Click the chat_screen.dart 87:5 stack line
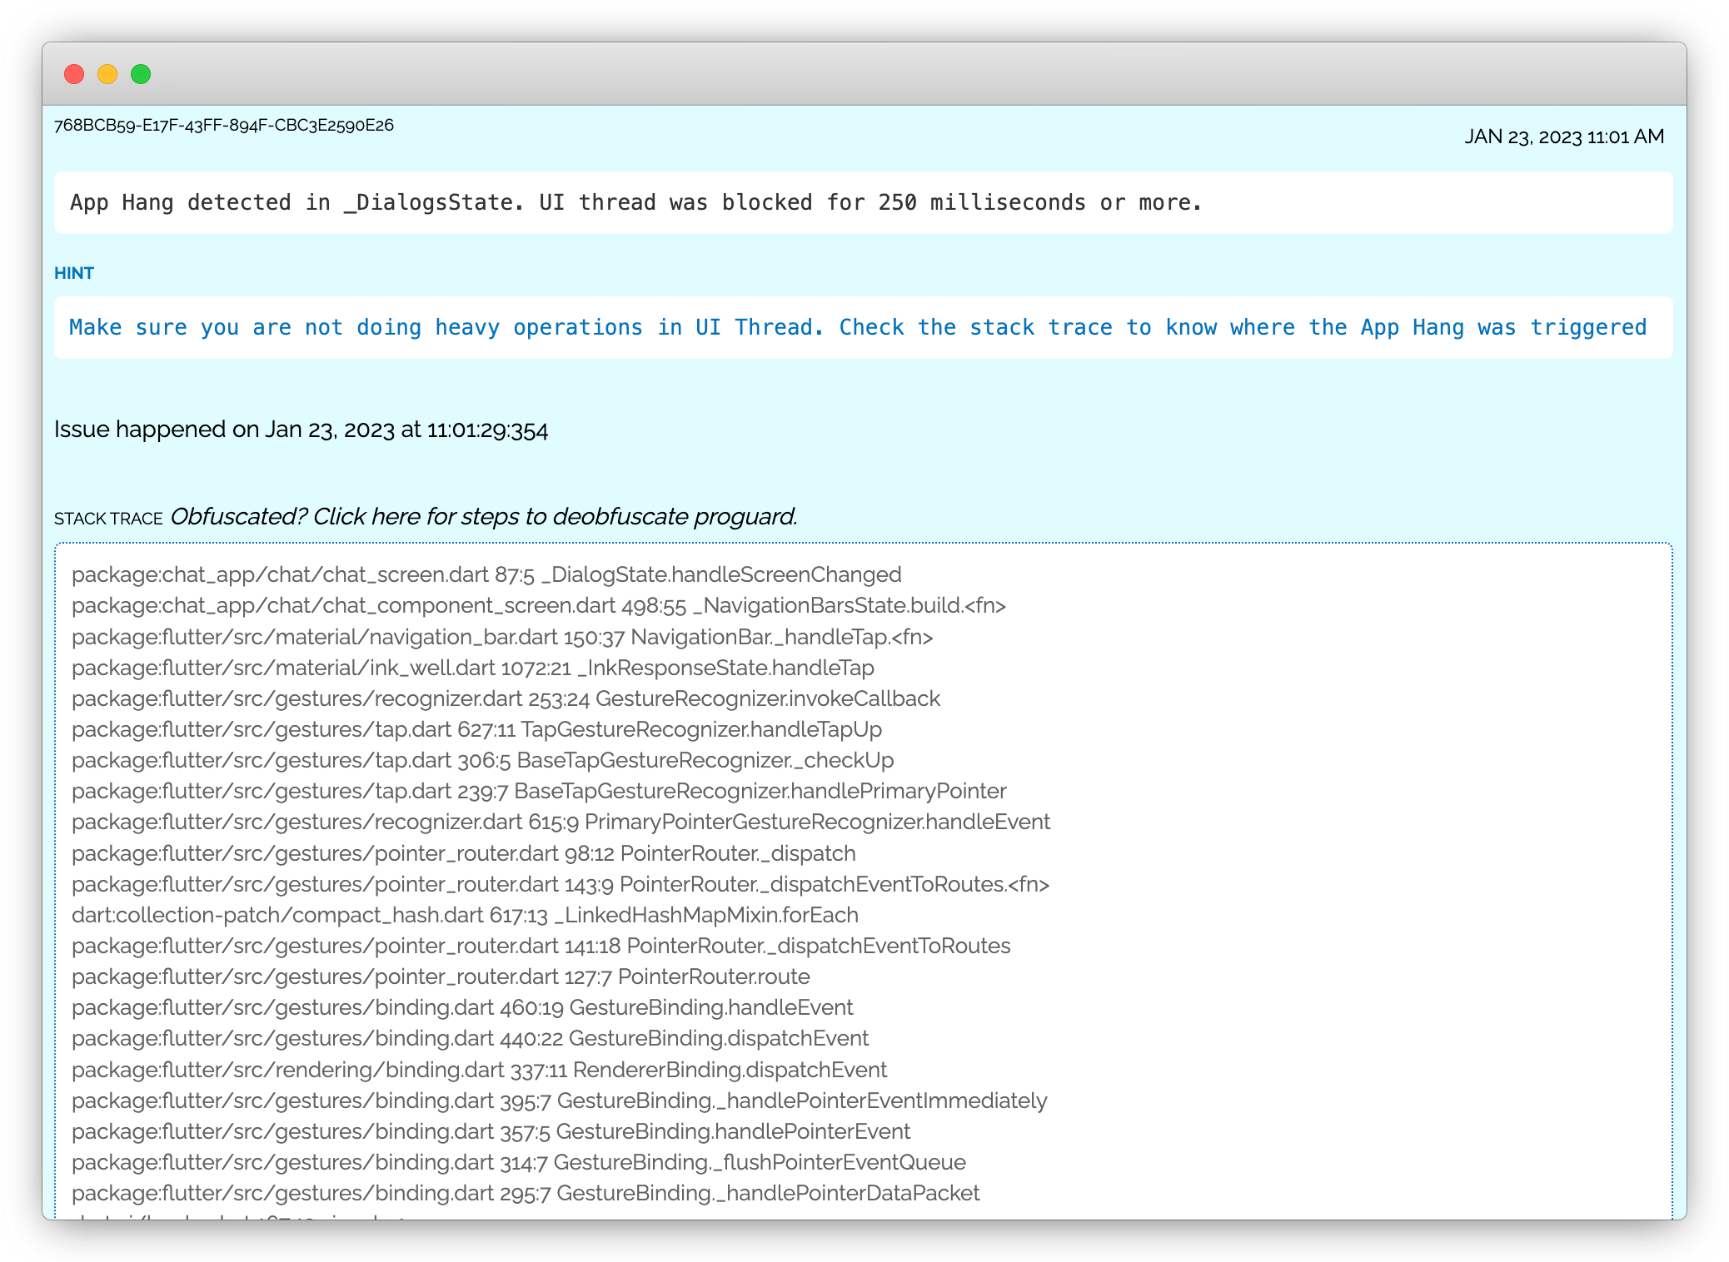 (486, 575)
